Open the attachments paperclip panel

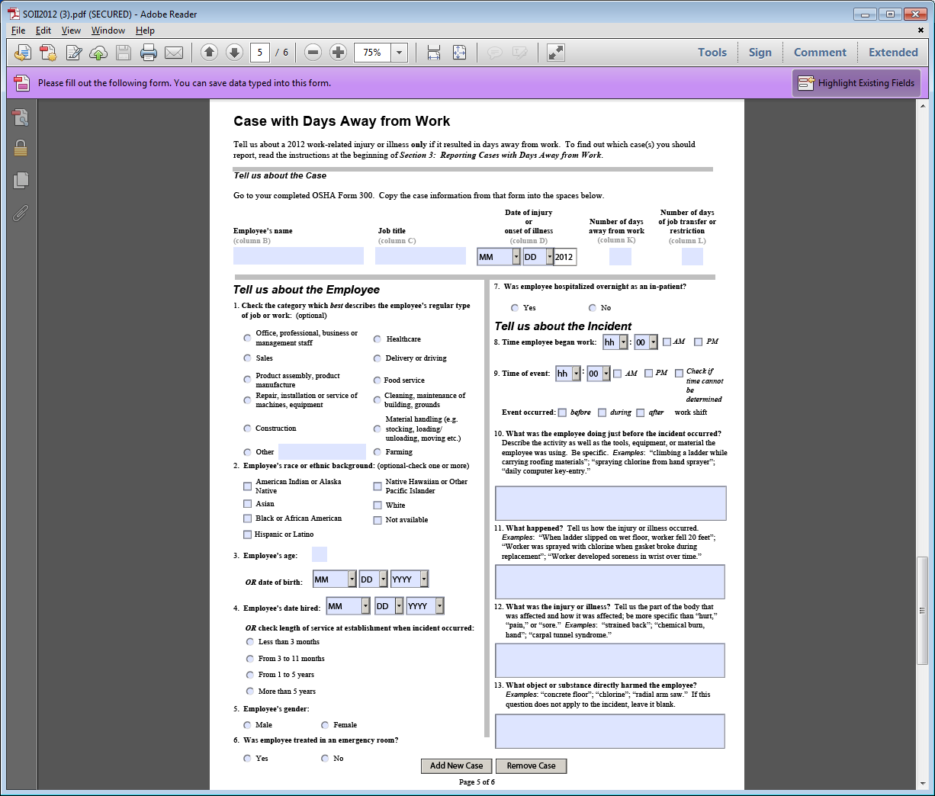pyautogui.click(x=21, y=213)
